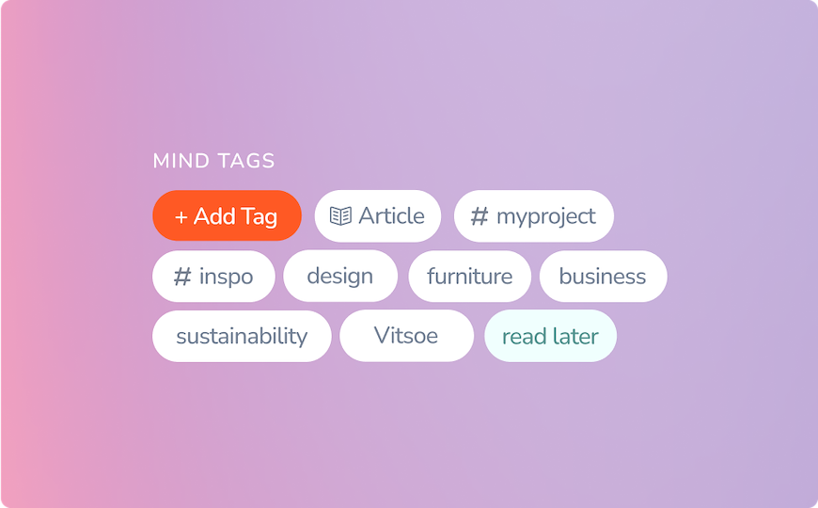Choose the design tag
The image size is (818, 508).
[339, 276]
